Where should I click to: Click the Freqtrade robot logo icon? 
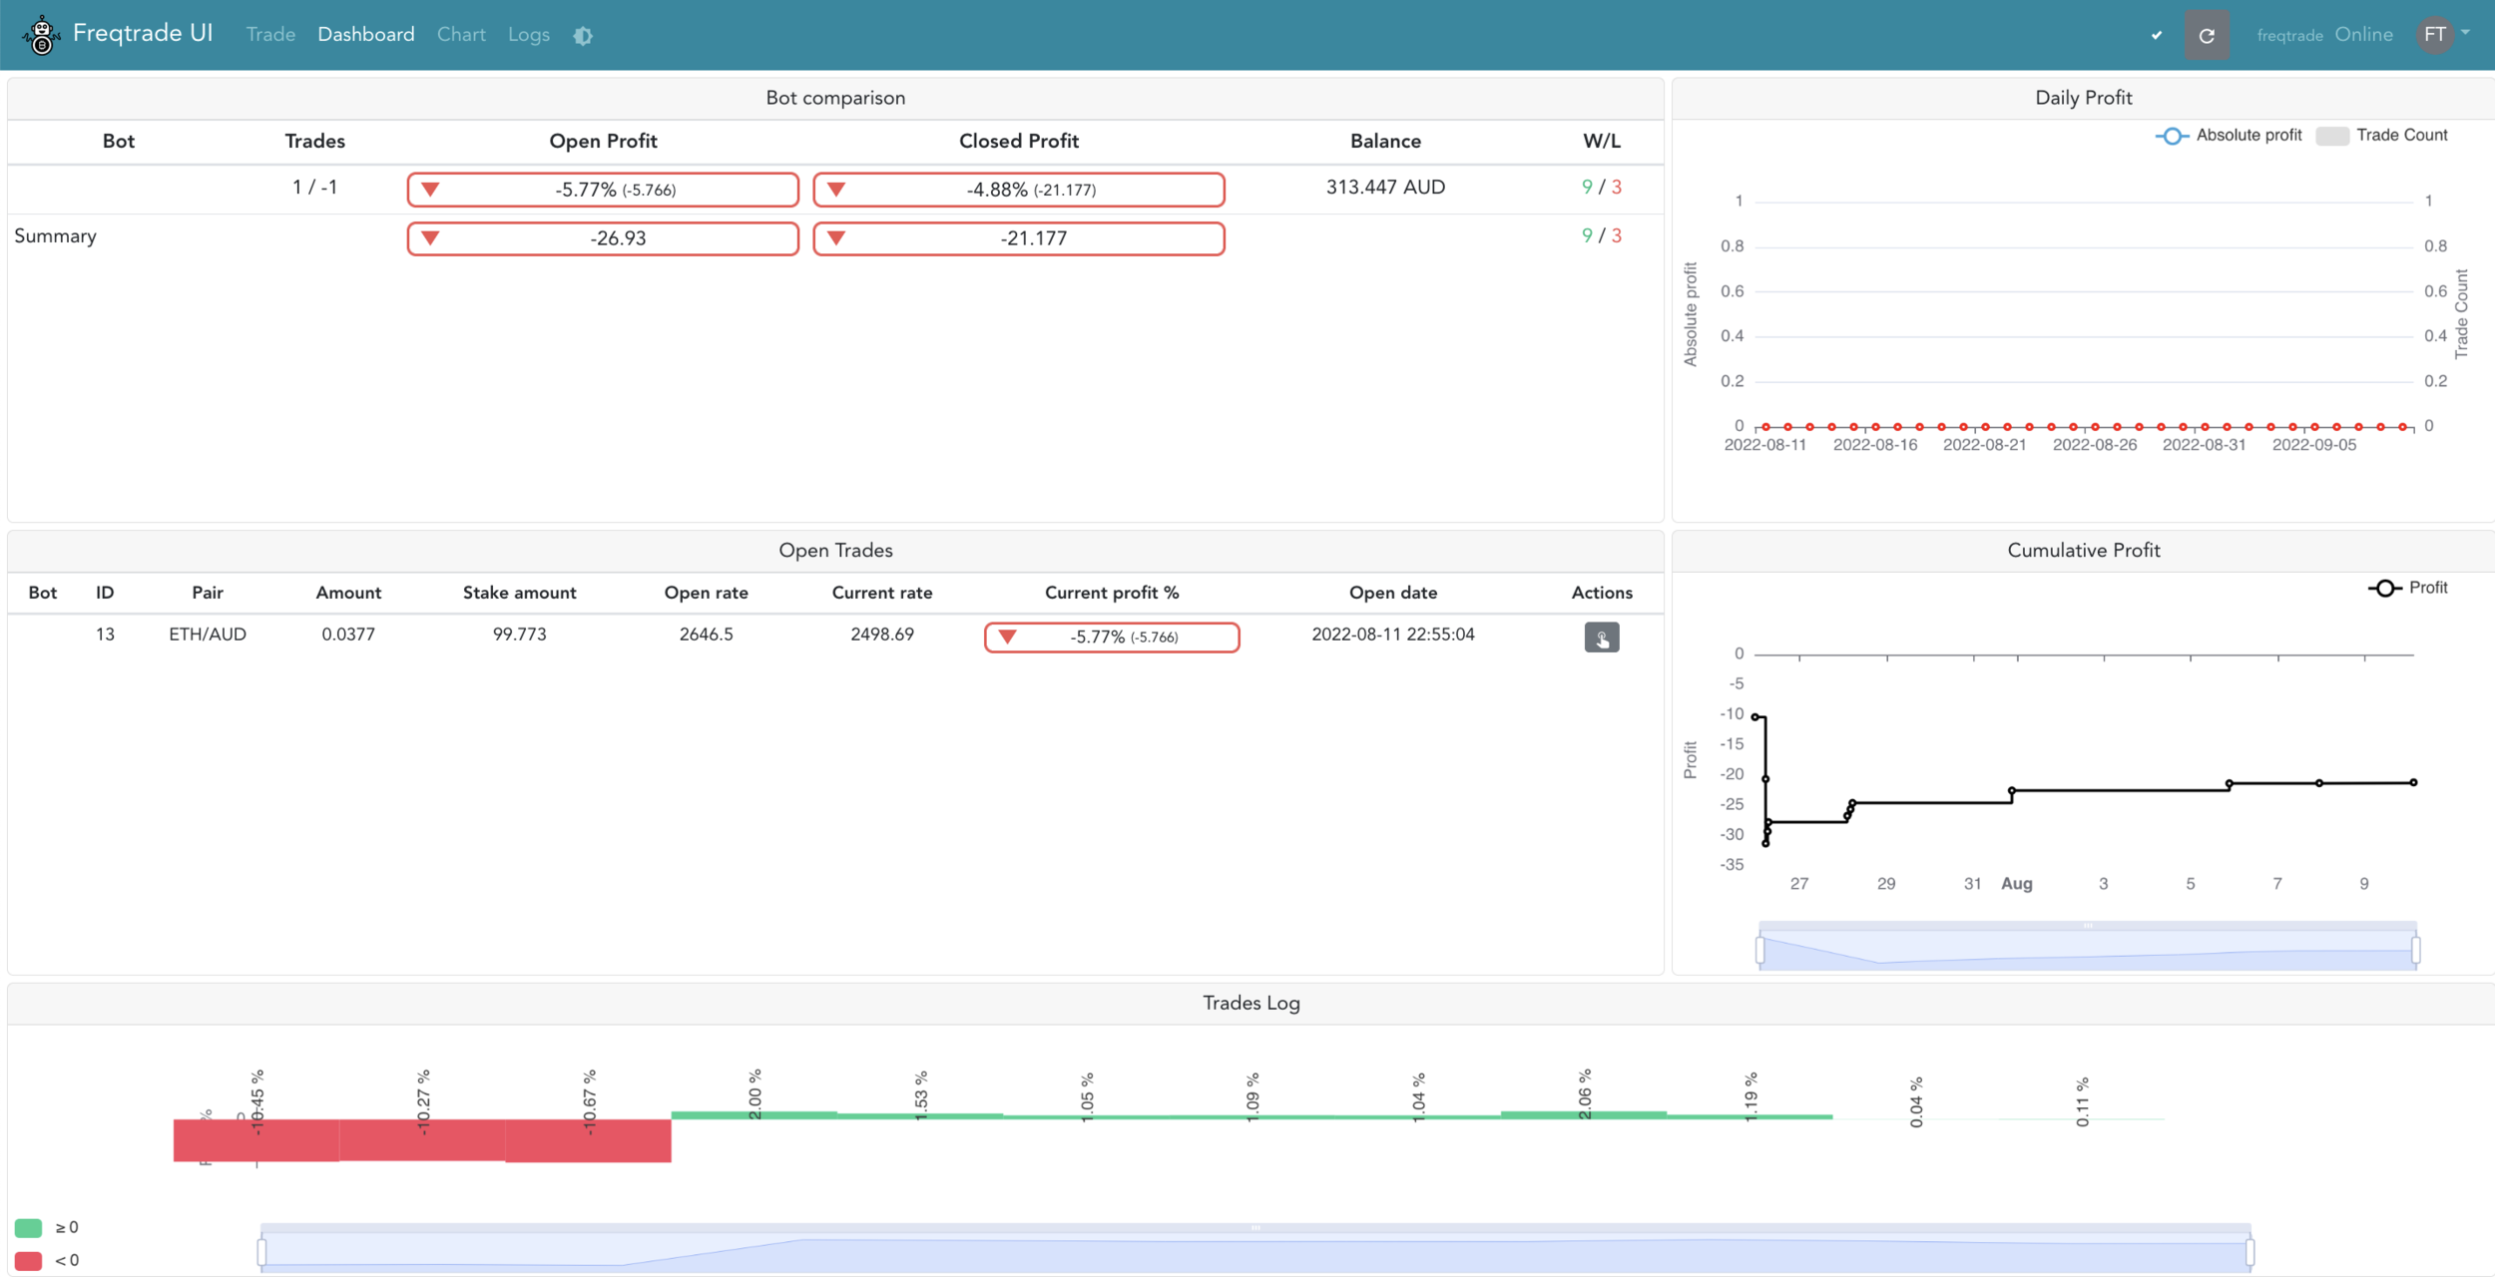41,35
